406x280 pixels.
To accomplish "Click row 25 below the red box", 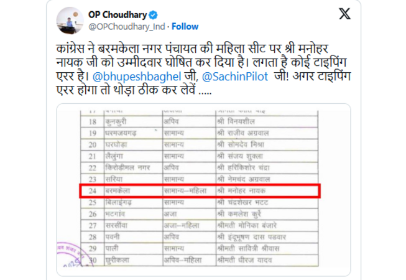I will [200, 203].
